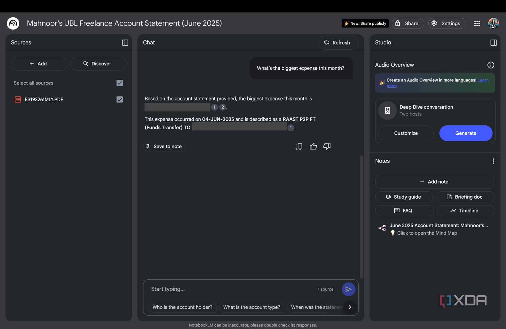Follow the Learn more link
The image size is (506, 329).
pos(483,80)
